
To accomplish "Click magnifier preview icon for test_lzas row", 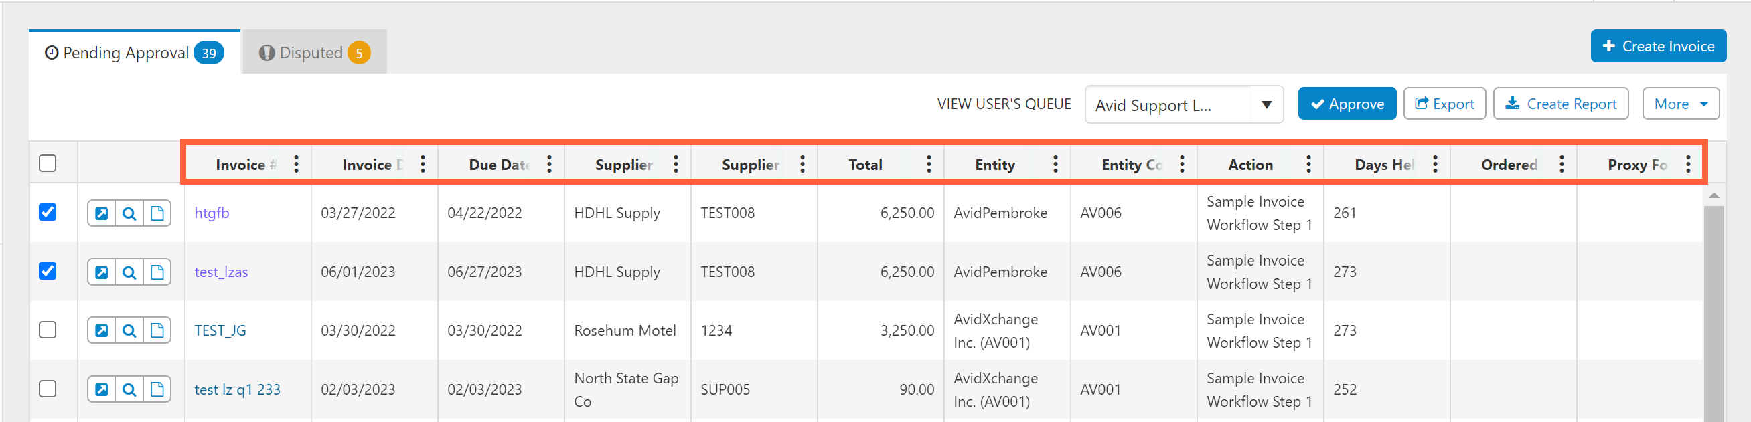I will click(129, 273).
